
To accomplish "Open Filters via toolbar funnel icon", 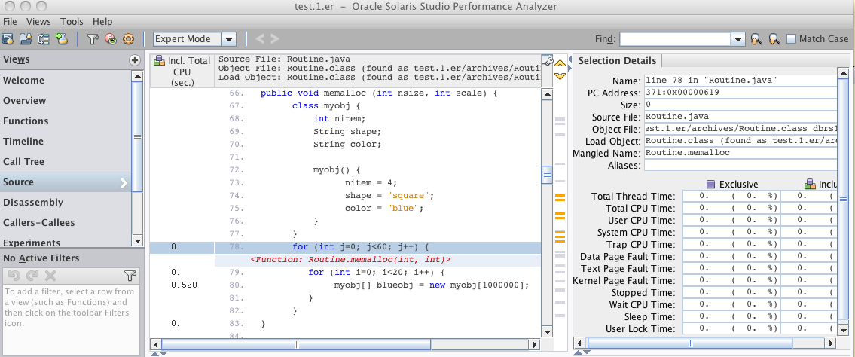I will 92,39.
